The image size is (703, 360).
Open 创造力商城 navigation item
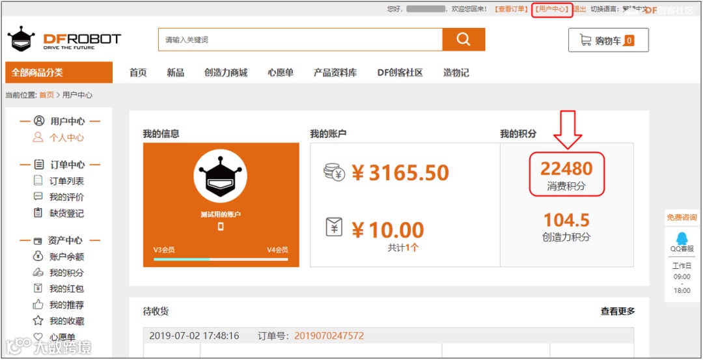coord(226,73)
